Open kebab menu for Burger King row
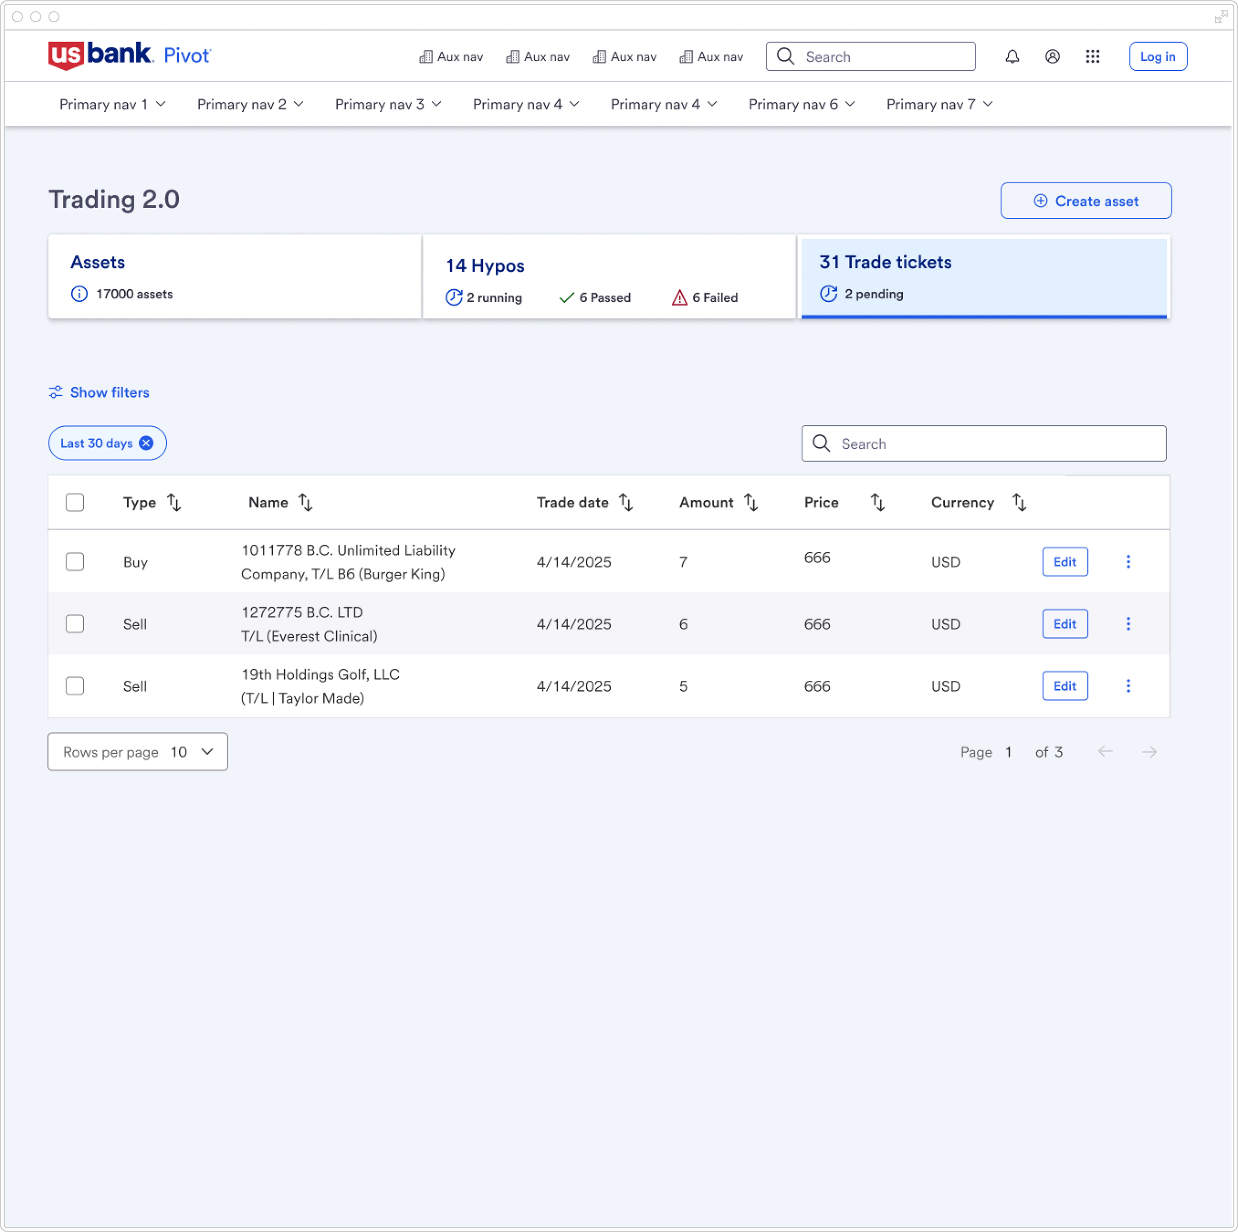1238x1232 pixels. coord(1128,562)
